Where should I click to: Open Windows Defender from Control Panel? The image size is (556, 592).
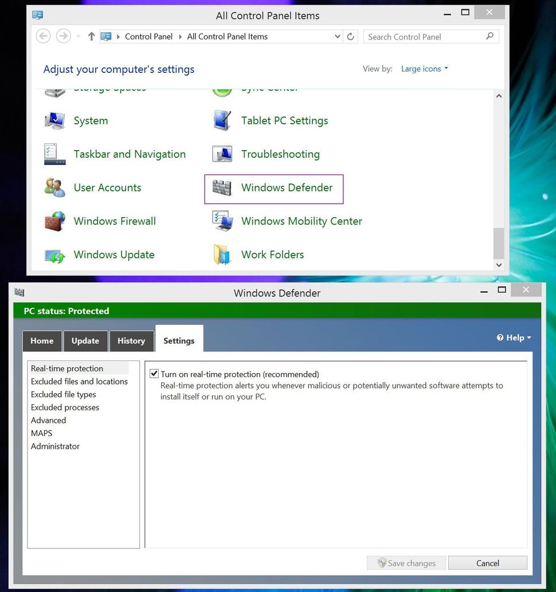(287, 187)
